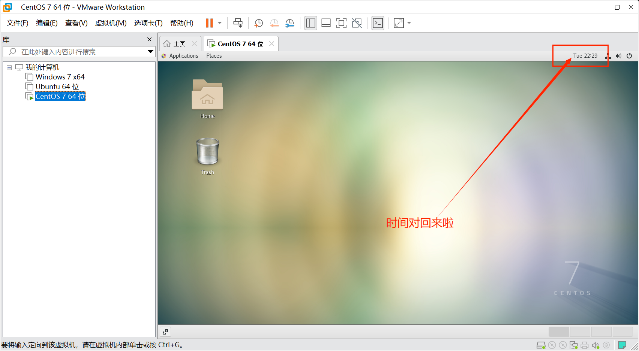639x351 pixels.
Task: Click the printer device status icon
Action: [585, 345]
